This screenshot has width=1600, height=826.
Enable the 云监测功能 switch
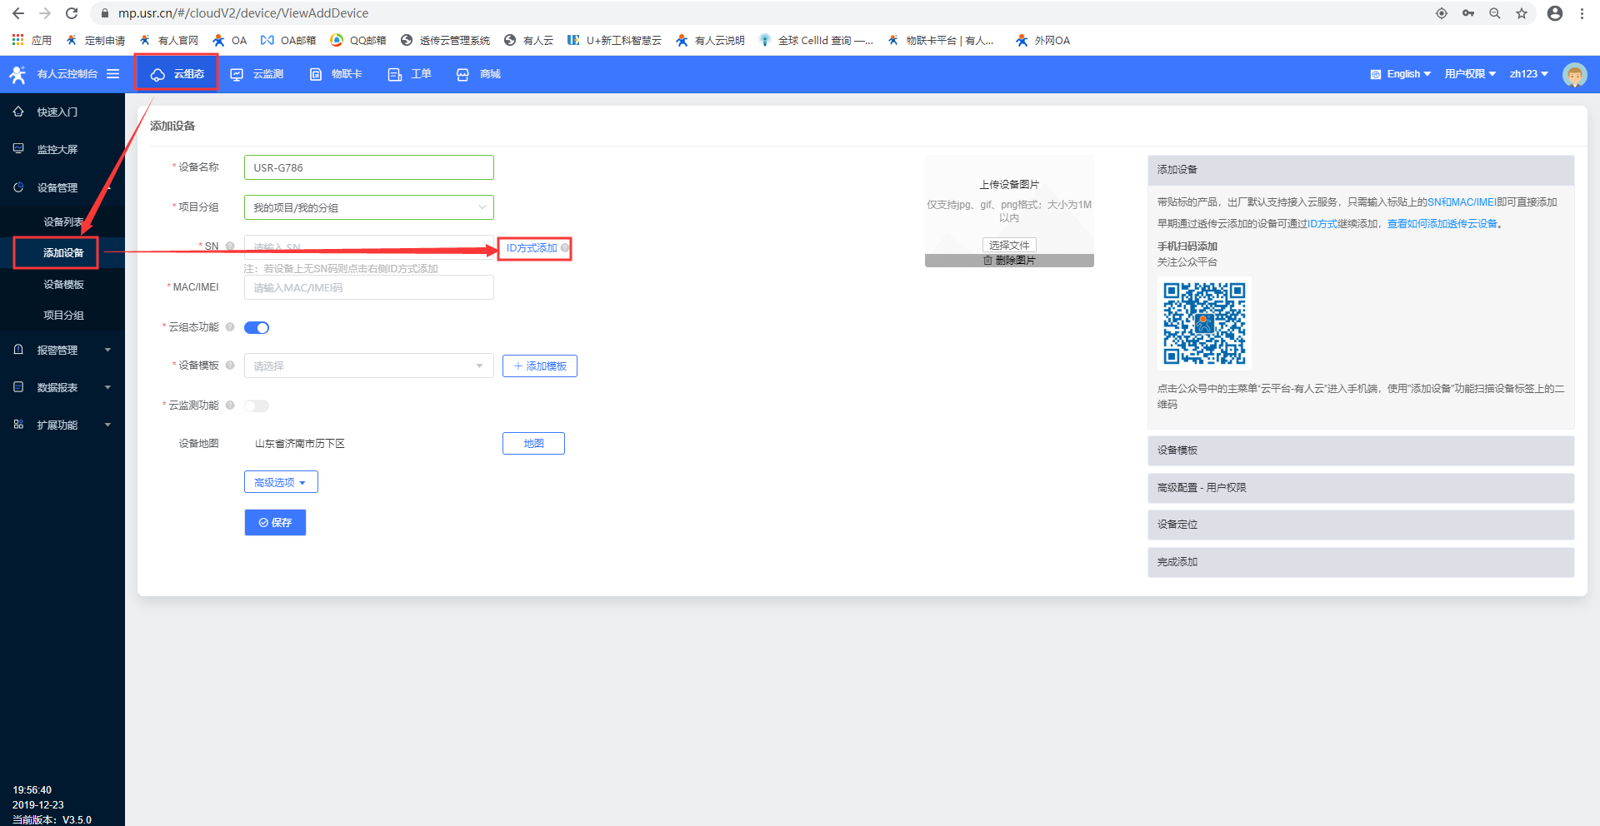coord(257,406)
